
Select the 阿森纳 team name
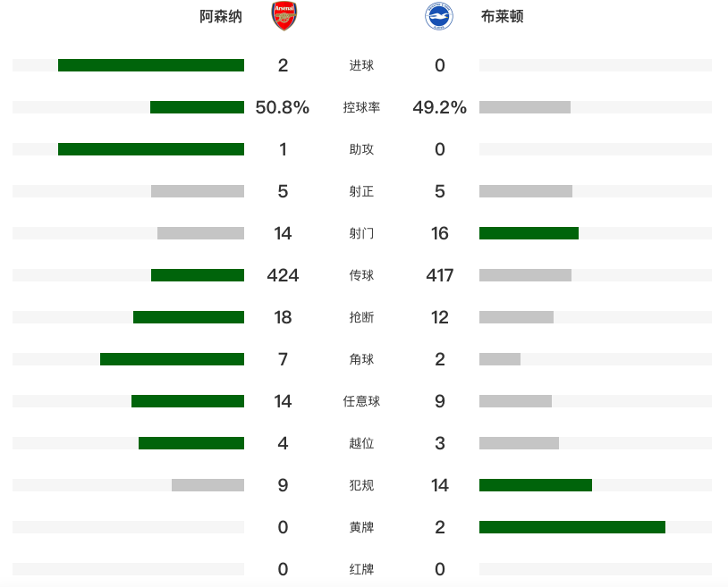tap(221, 17)
